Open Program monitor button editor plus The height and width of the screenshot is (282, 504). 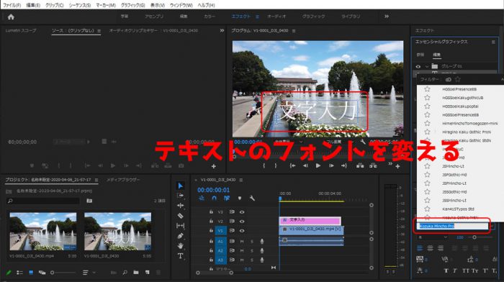tap(397, 166)
